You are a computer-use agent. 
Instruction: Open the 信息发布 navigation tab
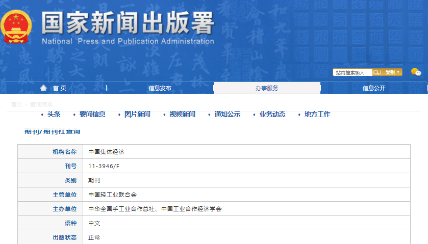(x=160, y=88)
